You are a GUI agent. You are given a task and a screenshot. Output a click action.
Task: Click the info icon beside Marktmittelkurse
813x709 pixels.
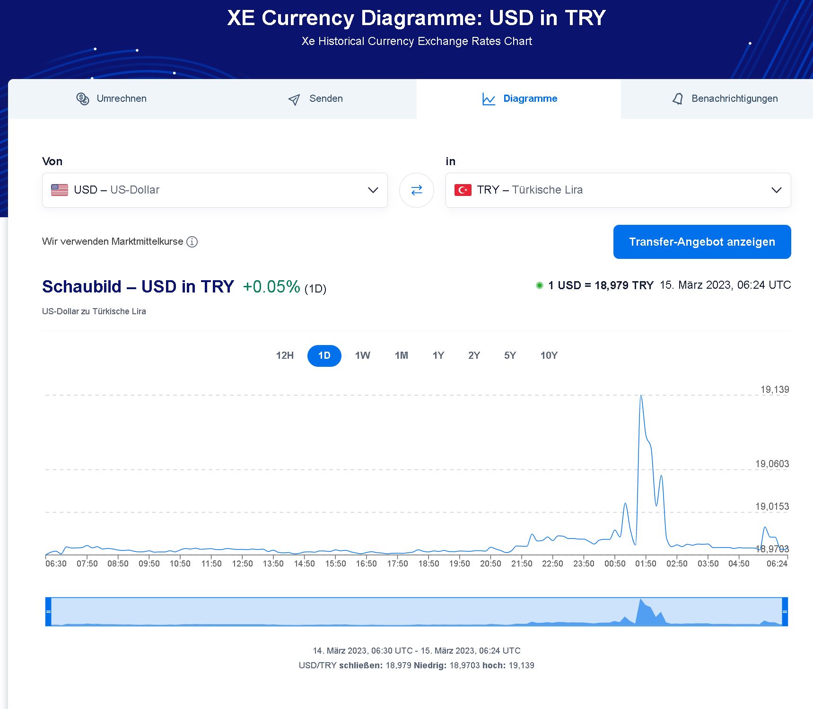tap(192, 242)
